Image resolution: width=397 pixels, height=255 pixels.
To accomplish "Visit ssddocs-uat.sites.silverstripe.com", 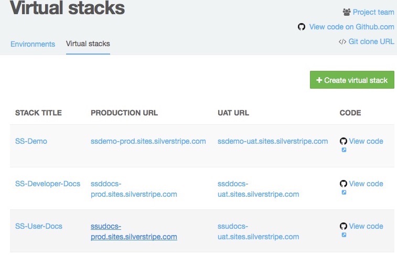I will point(258,189).
